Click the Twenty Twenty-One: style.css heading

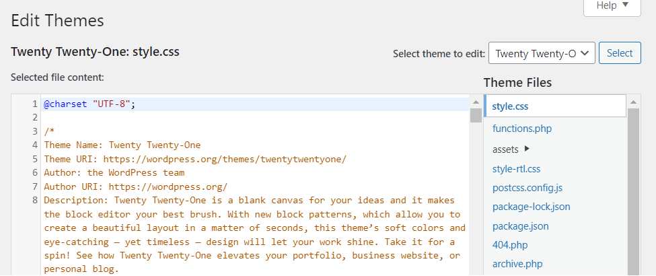(x=95, y=52)
